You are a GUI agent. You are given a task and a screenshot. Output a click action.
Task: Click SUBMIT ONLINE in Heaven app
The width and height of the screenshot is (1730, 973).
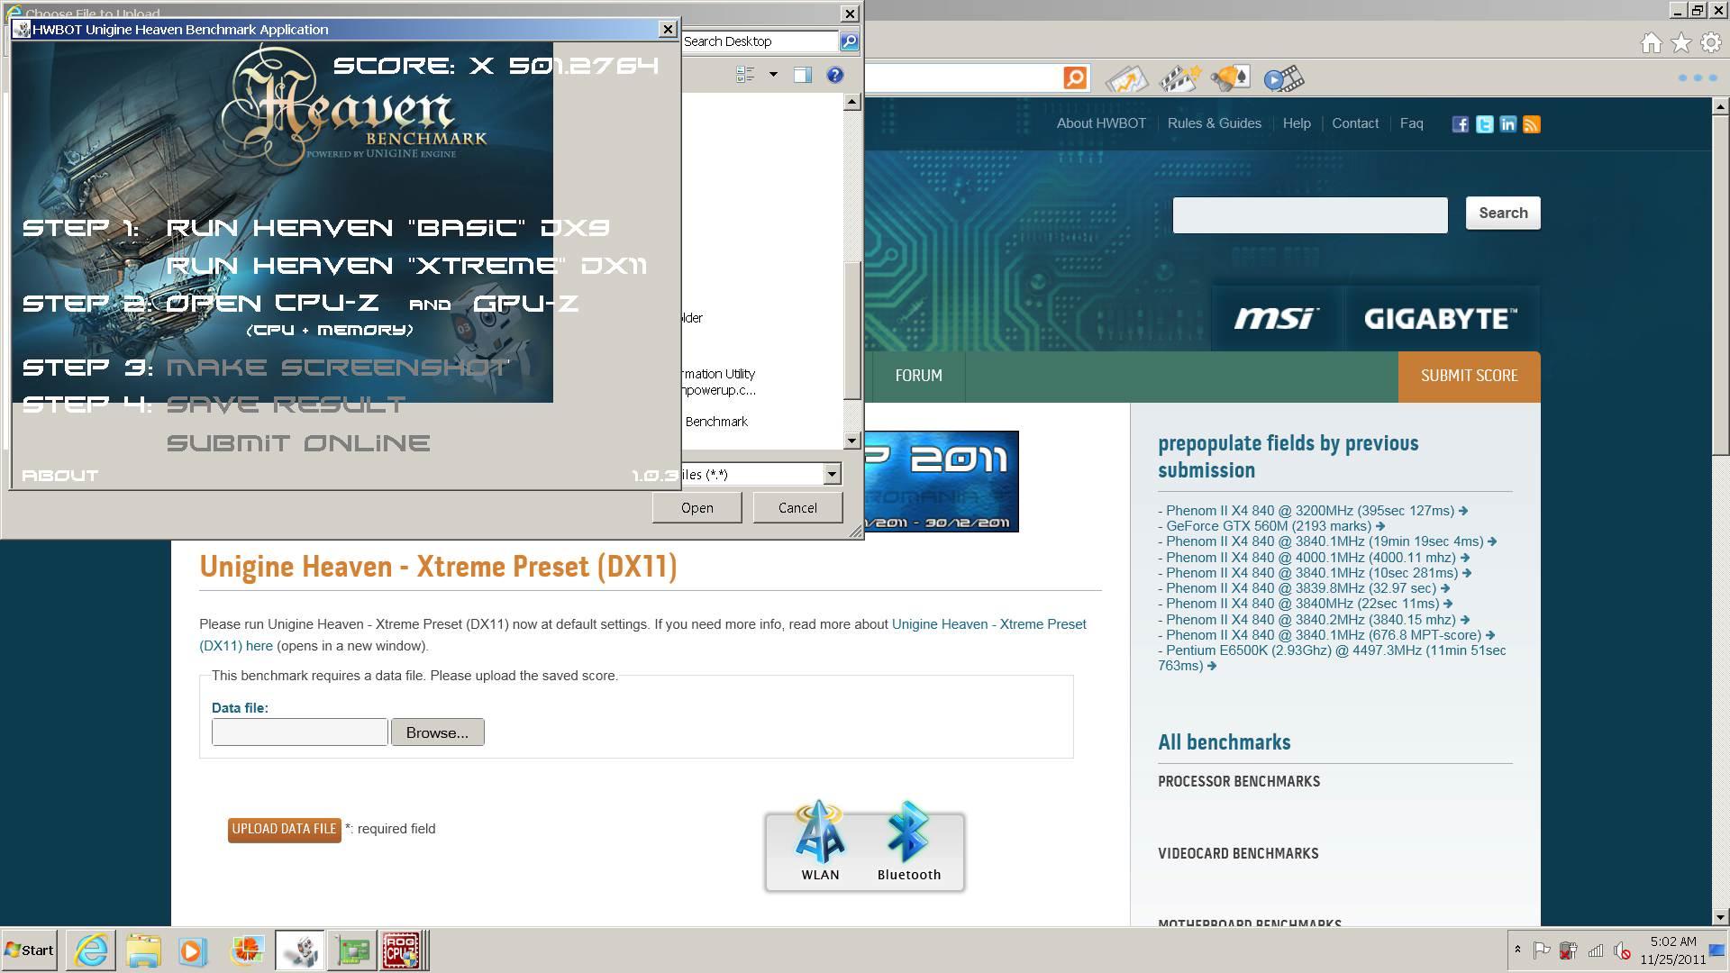(298, 443)
